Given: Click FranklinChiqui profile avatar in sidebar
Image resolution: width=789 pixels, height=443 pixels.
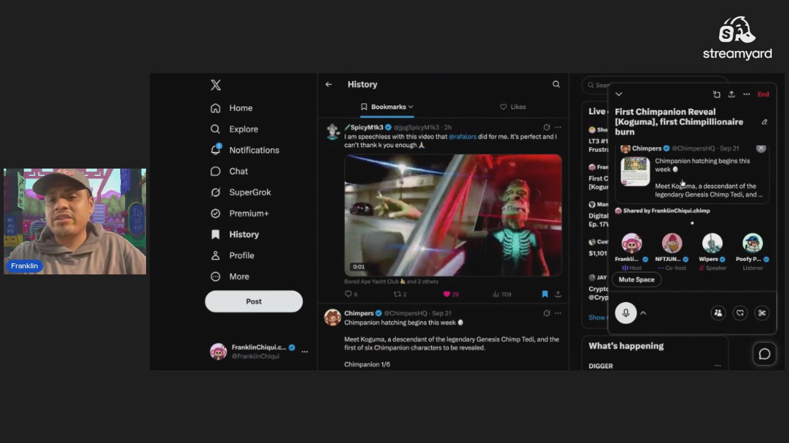Looking at the screenshot, I should click(218, 351).
